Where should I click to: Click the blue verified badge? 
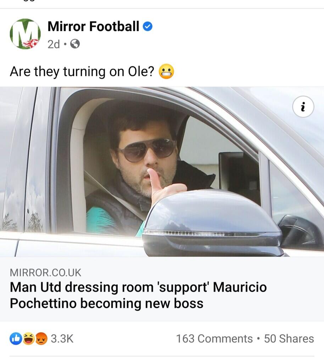coord(148,26)
